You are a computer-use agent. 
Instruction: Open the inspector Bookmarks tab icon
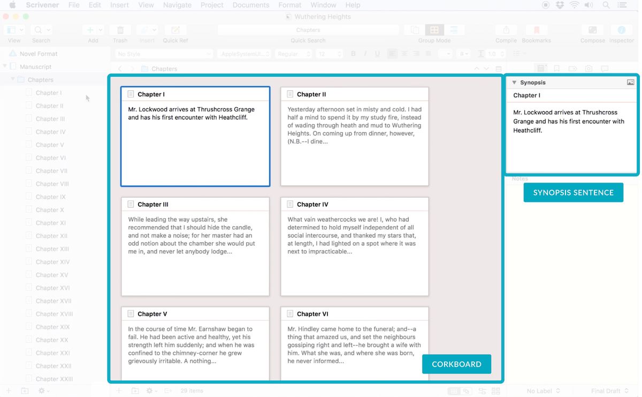[557, 69]
